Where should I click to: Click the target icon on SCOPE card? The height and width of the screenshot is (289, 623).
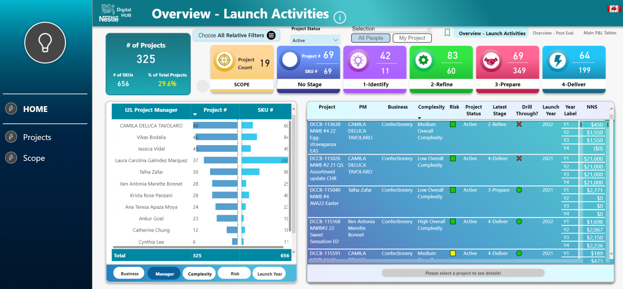[x=224, y=60]
